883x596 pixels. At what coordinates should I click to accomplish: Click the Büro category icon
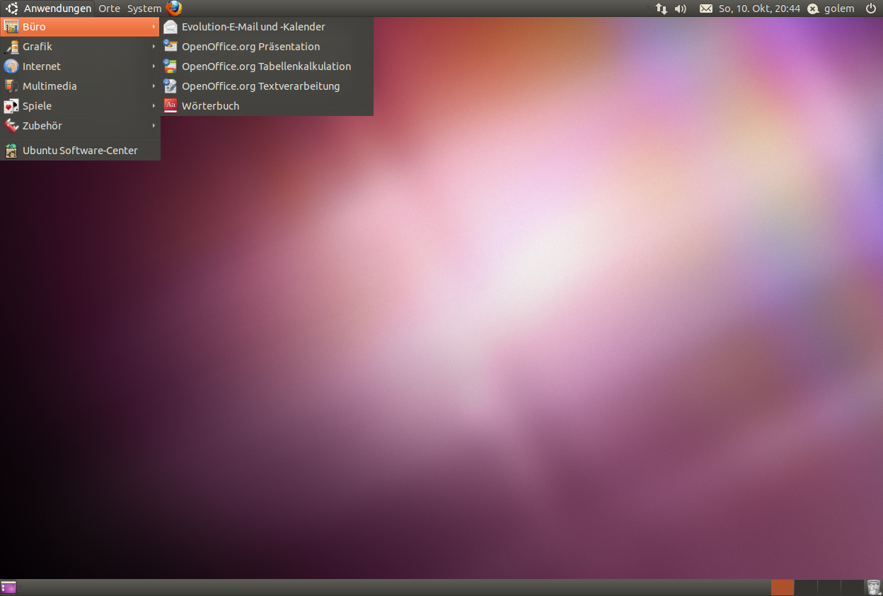11,27
